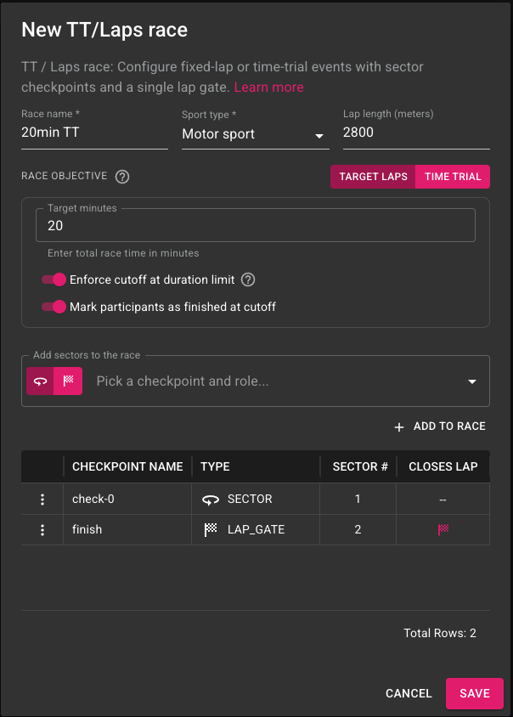Screen dimensions: 513x717
Task: Click help icon beside Enforce cutoff
Action: coord(248,279)
